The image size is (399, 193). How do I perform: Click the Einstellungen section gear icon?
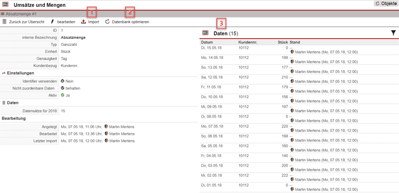tap(4, 73)
